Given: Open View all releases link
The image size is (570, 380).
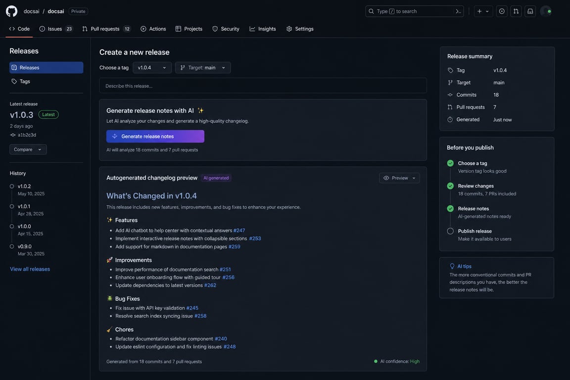Looking at the screenshot, I should (x=30, y=269).
